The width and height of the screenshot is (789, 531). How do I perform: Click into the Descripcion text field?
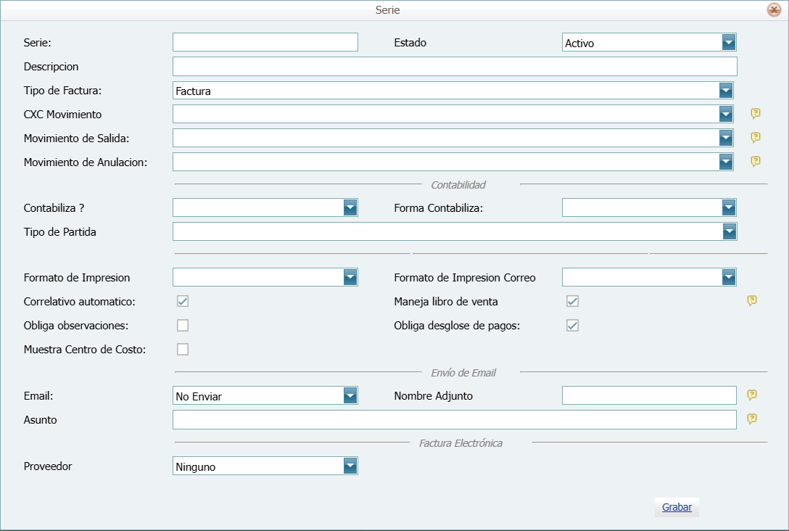(454, 67)
